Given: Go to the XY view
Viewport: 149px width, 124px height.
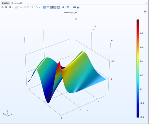Looking at the screenshot, I should (25, 7).
